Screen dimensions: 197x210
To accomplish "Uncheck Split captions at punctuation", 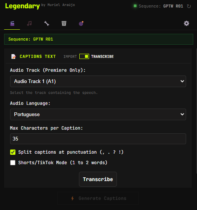I will point(13,152).
